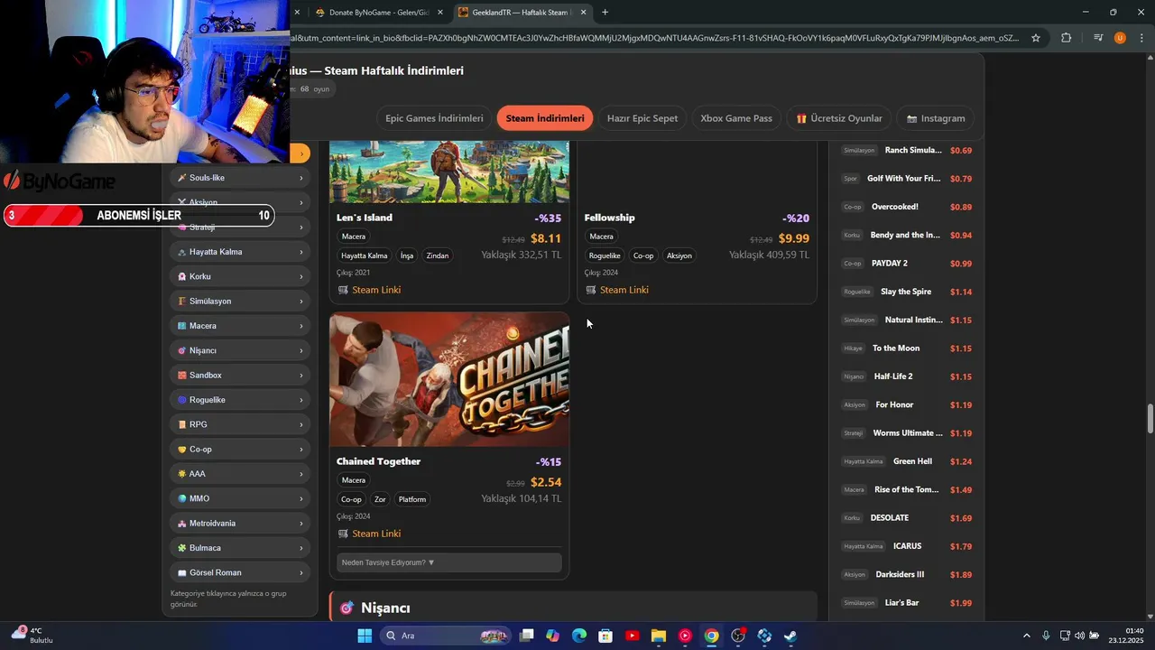Click the browser address bar URL
The height and width of the screenshot is (650, 1155).
654,38
